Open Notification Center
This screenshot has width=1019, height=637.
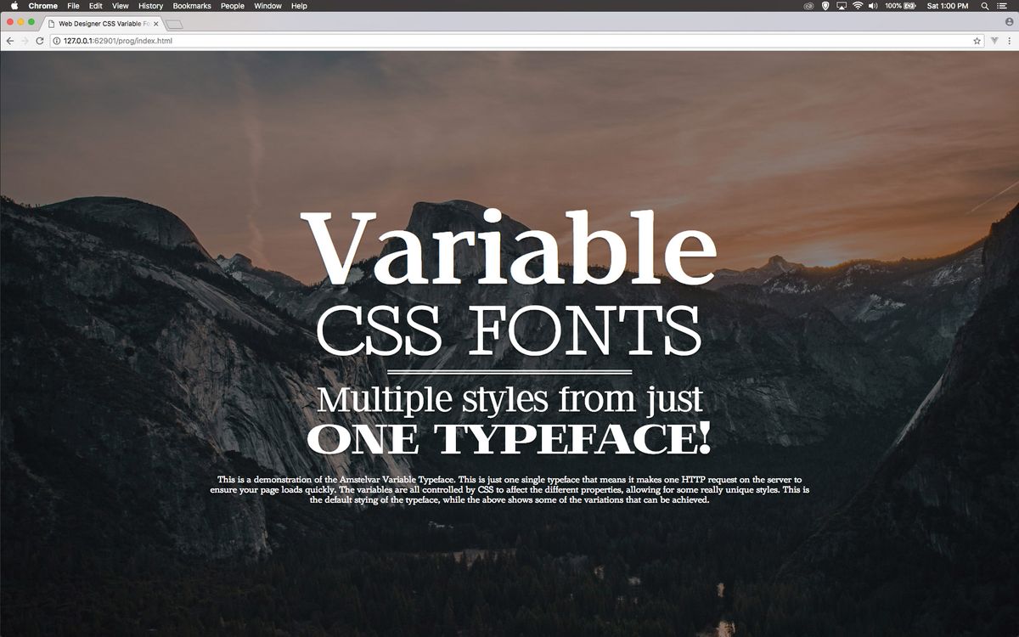pyautogui.click(x=1004, y=6)
